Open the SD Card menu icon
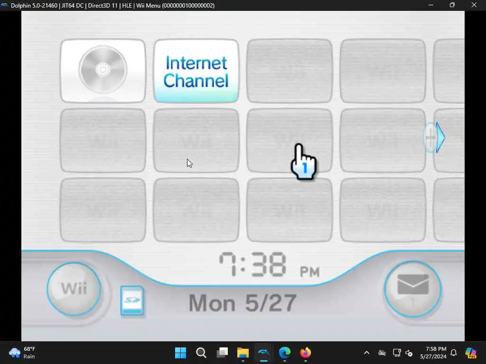The width and height of the screenshot is (486, 364). [132, 300]
